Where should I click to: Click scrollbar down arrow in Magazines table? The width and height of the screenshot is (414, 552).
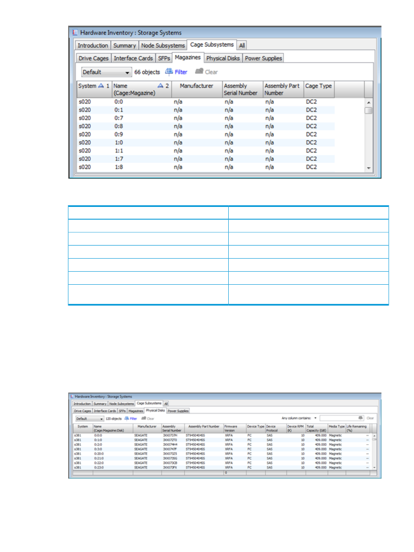tap(369, 168)
